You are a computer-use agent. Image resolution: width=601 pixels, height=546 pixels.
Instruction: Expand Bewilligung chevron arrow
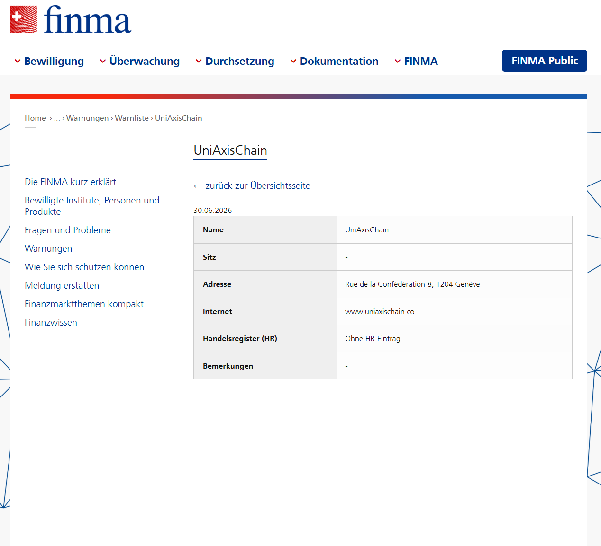click(x=18, y=61)
